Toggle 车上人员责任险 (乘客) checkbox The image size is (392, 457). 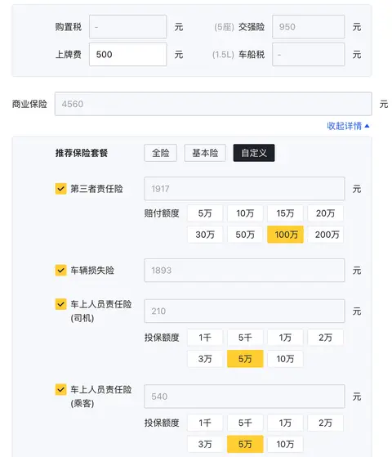pyautogui.click(x=60, y=389)
